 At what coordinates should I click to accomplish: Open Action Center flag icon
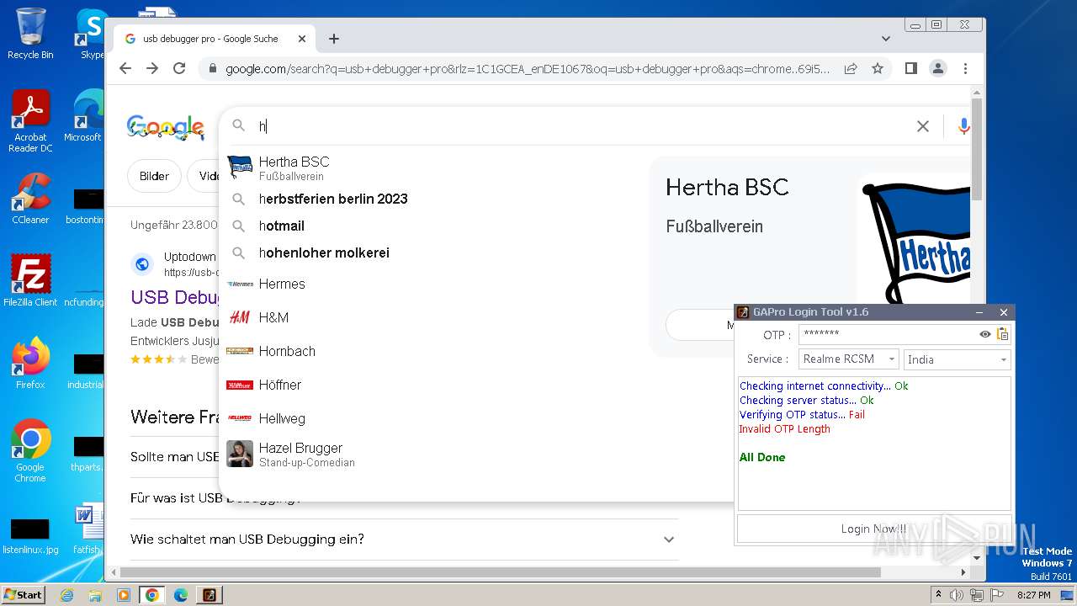(x=996, y=595)
